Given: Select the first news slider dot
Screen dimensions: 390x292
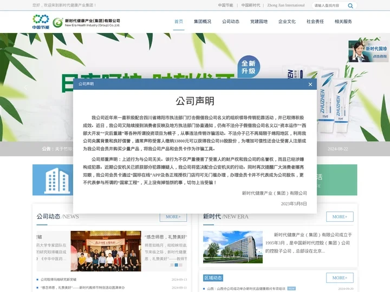Looking at the screenshot, I should (x=172, y=265).
